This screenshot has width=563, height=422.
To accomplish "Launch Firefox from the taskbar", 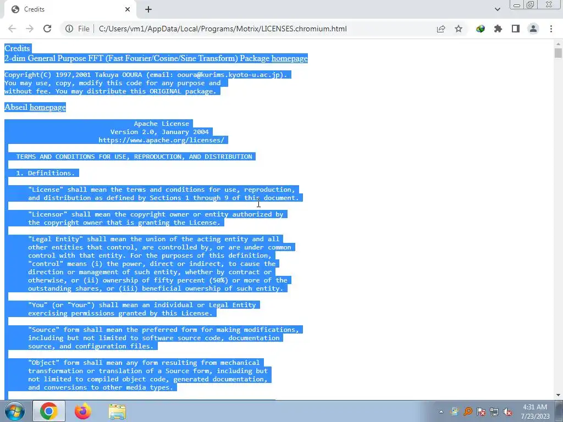I will (x=83, y=411).
